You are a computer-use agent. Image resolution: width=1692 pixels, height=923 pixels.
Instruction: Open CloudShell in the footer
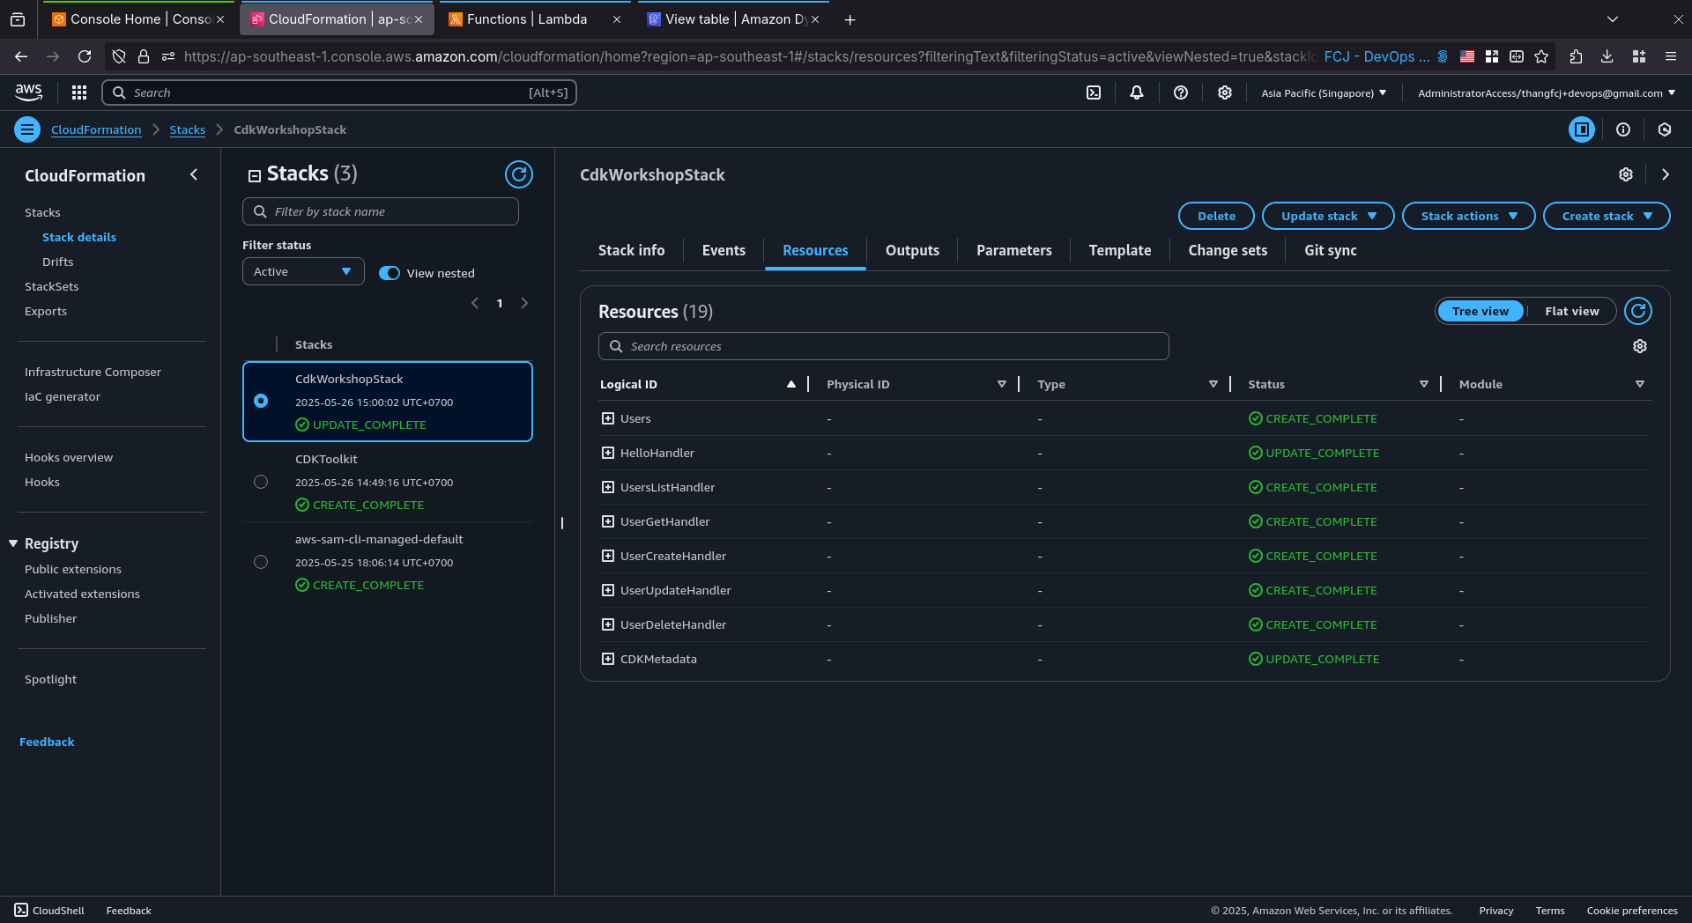pyautogui.click(x=49, y=911)
